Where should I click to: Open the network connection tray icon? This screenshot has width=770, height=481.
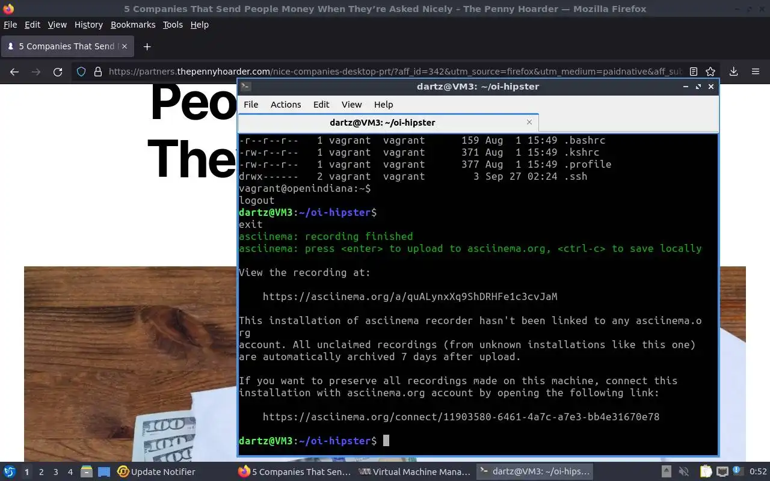pyautogui.click(x=722, y=472)
